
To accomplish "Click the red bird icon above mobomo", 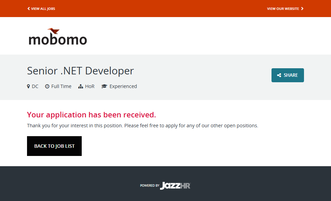I will [53, 31].
